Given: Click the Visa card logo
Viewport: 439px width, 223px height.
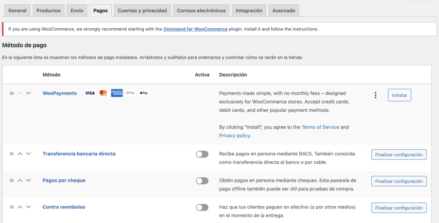Looking at the screenshot, I should (90, 93).
